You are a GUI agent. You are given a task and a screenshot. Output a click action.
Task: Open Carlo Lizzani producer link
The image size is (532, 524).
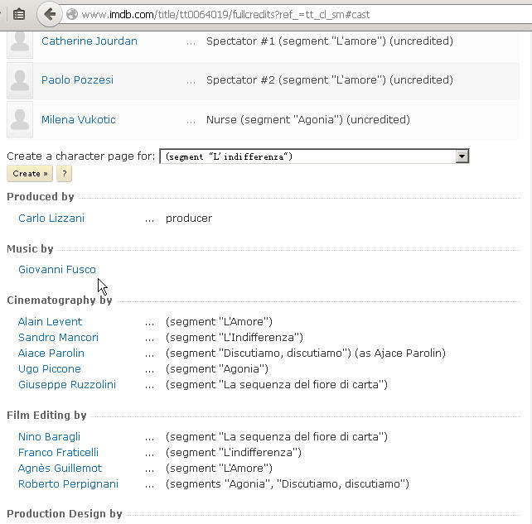[x=51, y=218]
